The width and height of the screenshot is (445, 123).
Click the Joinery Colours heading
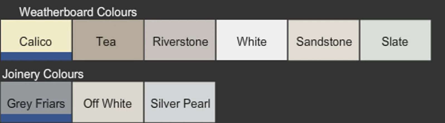coord(43,74)
